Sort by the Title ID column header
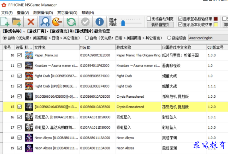The image size is (228, 154). coord(97,47)
